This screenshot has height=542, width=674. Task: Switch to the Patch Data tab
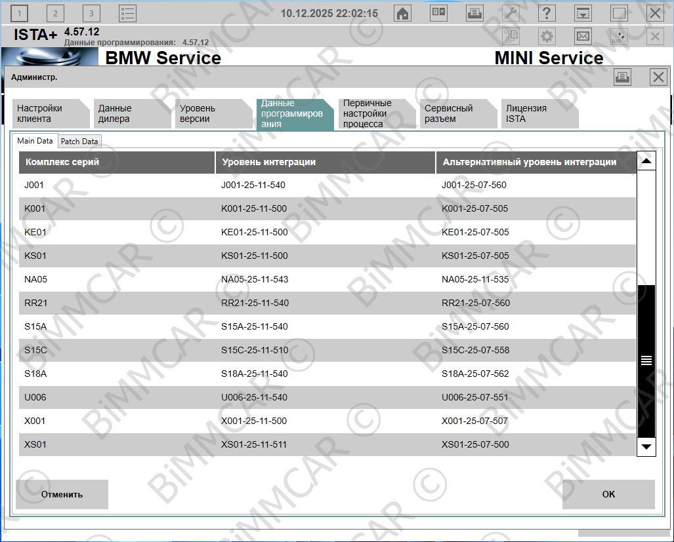coord(79,141)
